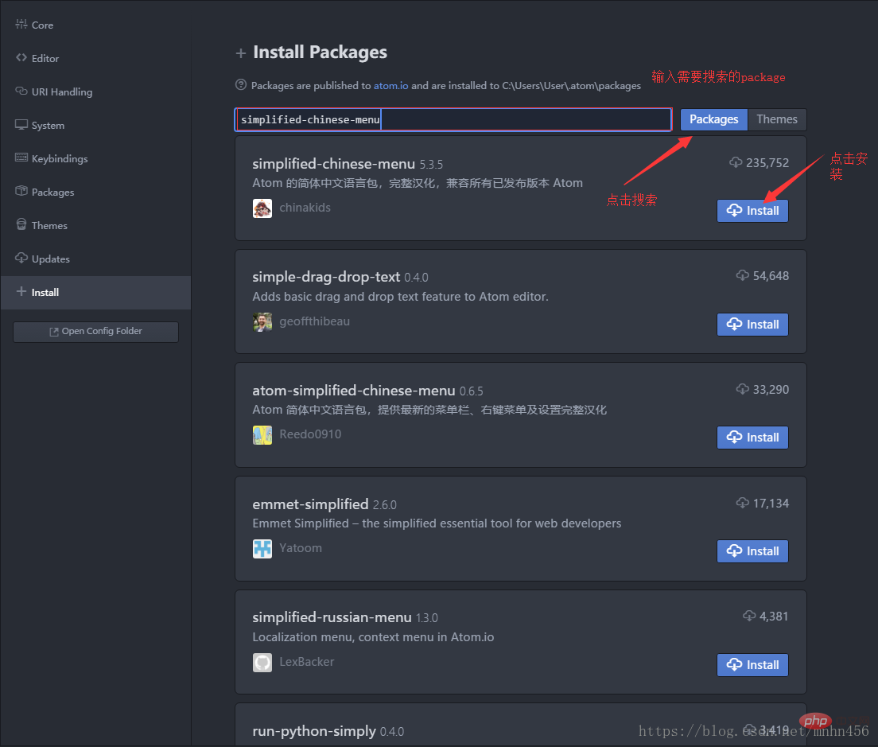Click the URI Handling link icon
The image size is (878, 747).
(21, 91)
